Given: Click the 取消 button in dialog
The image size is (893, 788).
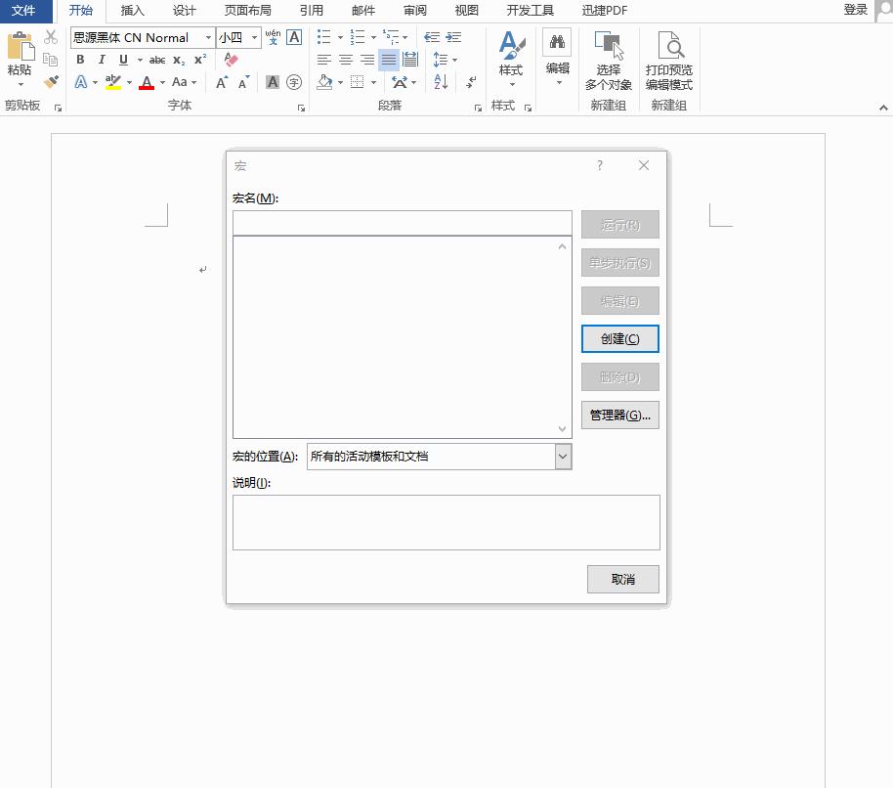Looking at the screenshot, I should [x=622, y=579].
